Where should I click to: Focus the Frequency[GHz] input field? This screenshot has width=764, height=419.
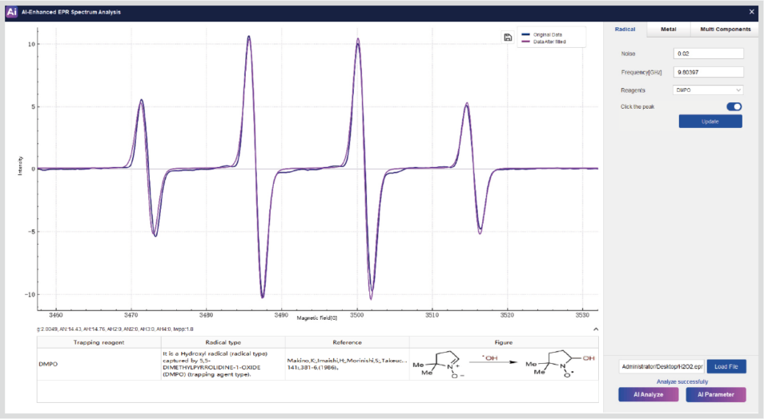(x=709, y=72)
